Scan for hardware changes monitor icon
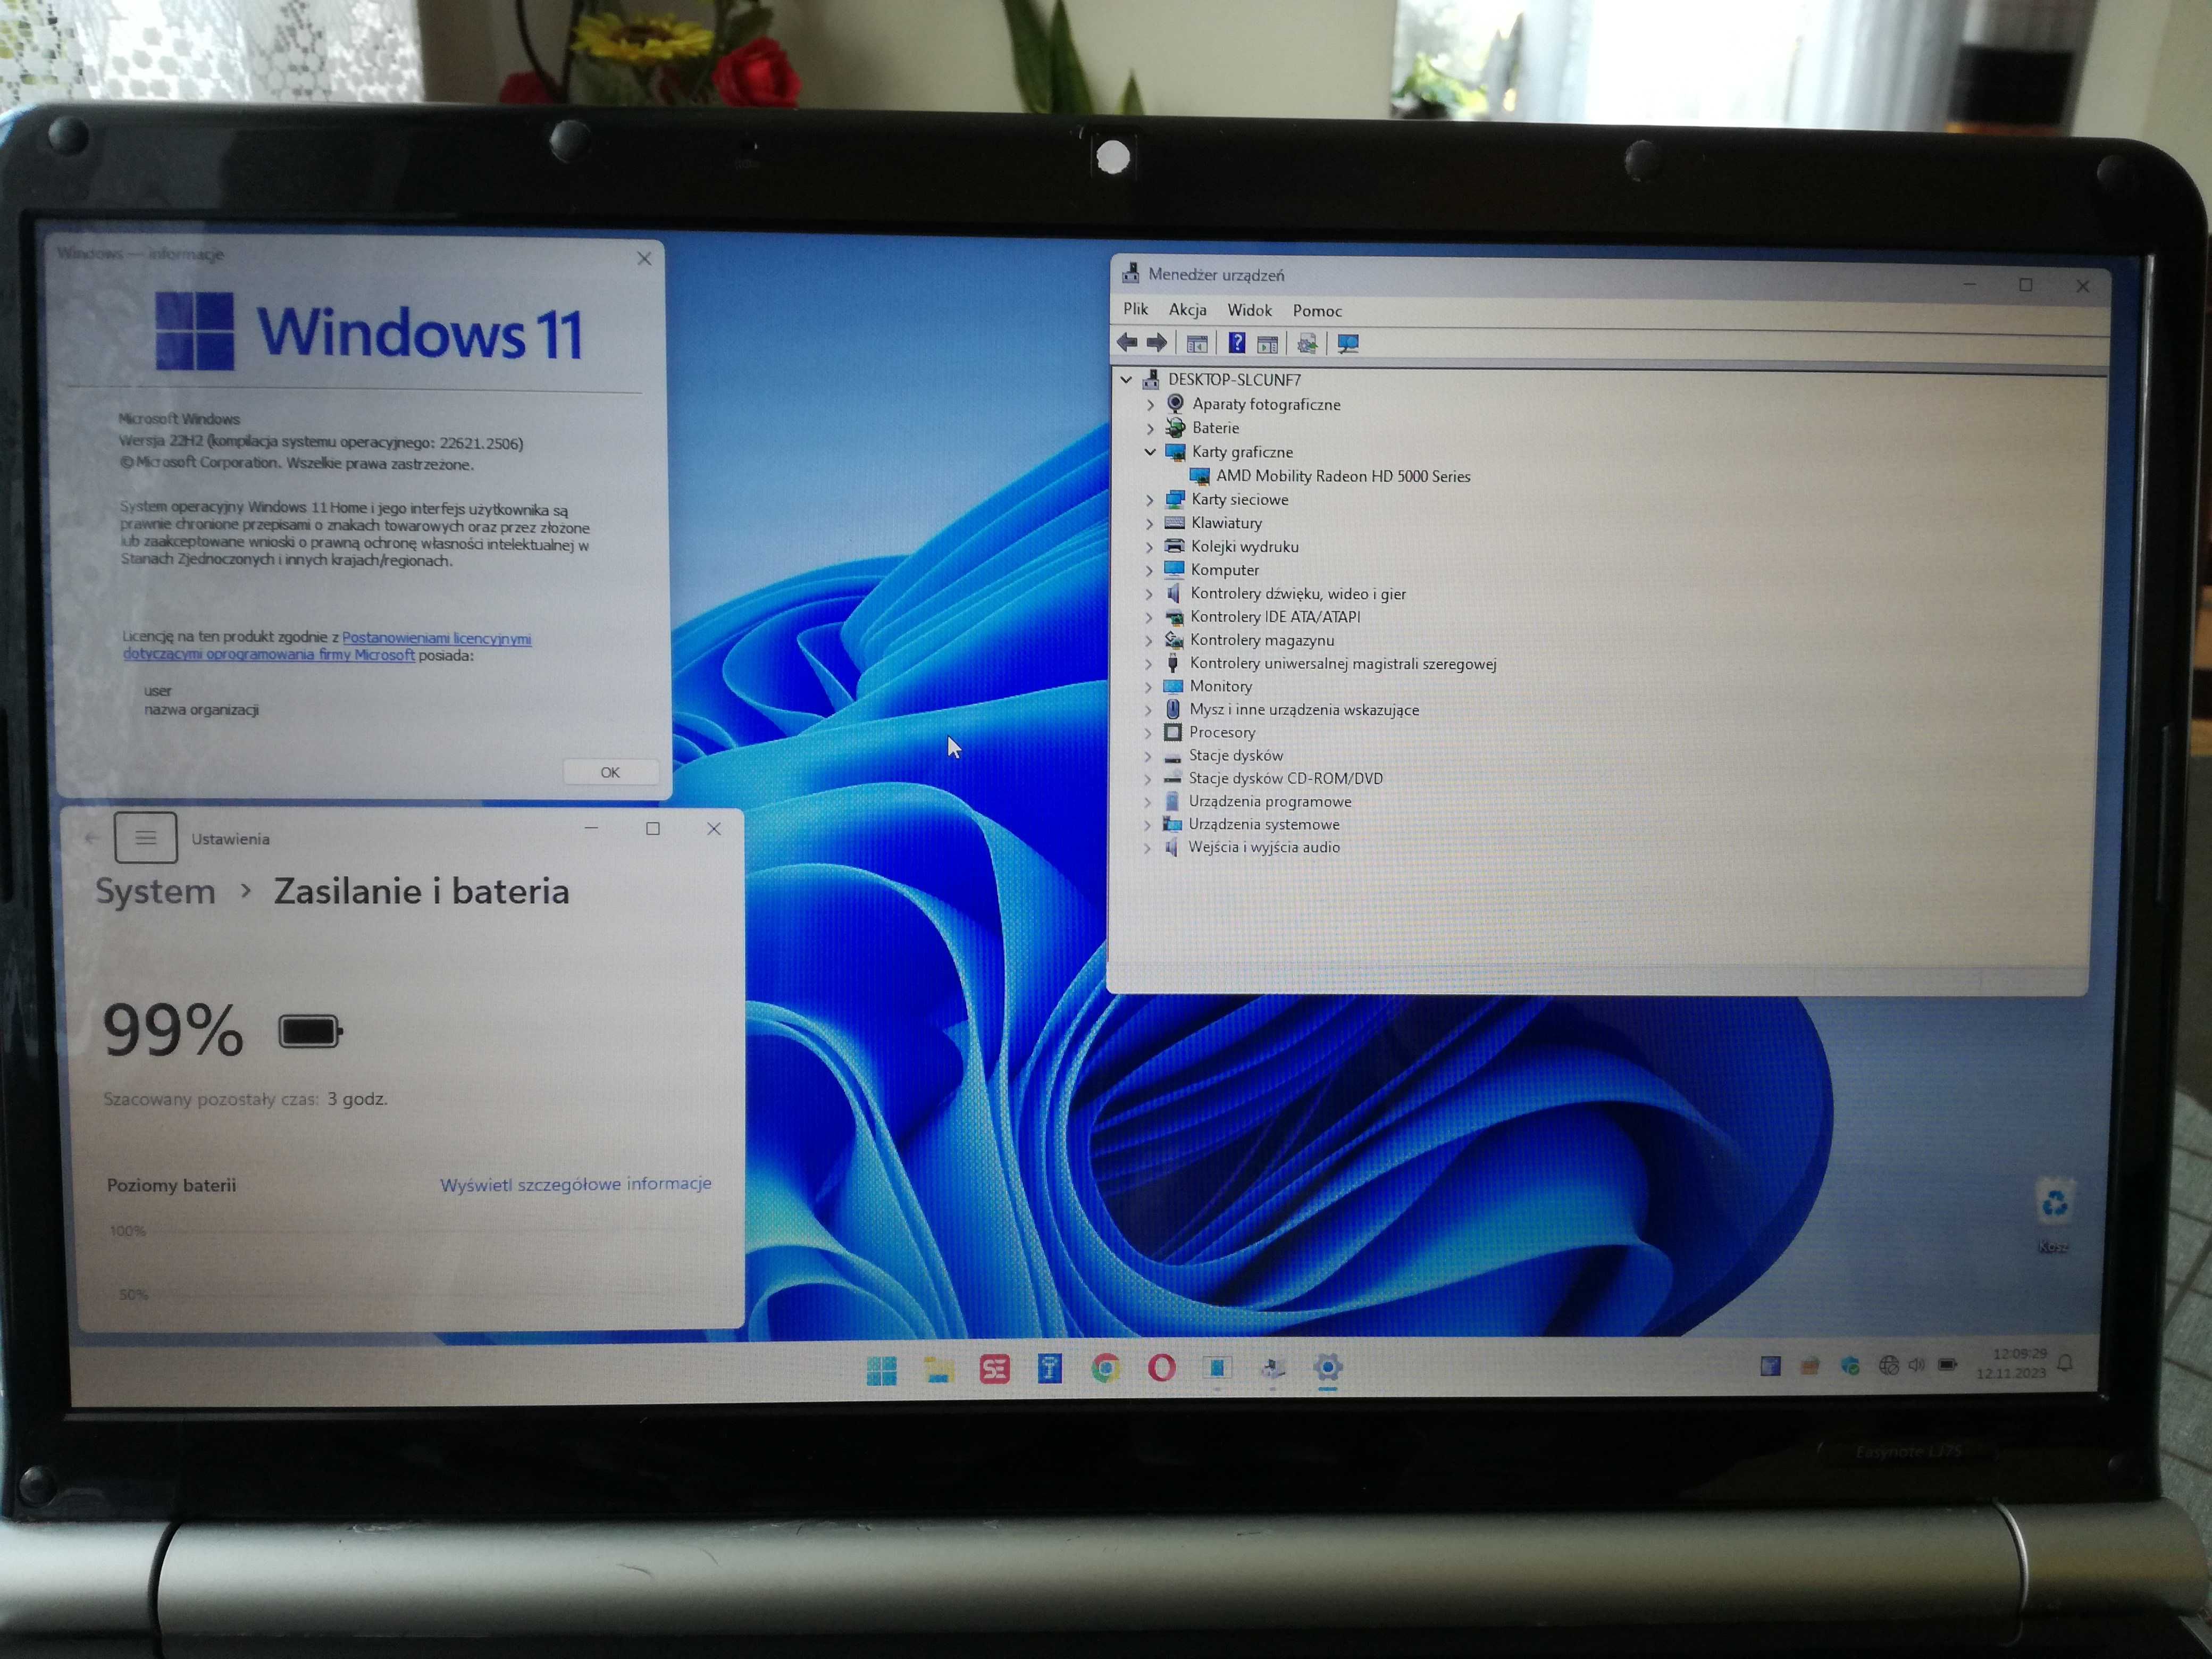 click(x=1348, y=344)
